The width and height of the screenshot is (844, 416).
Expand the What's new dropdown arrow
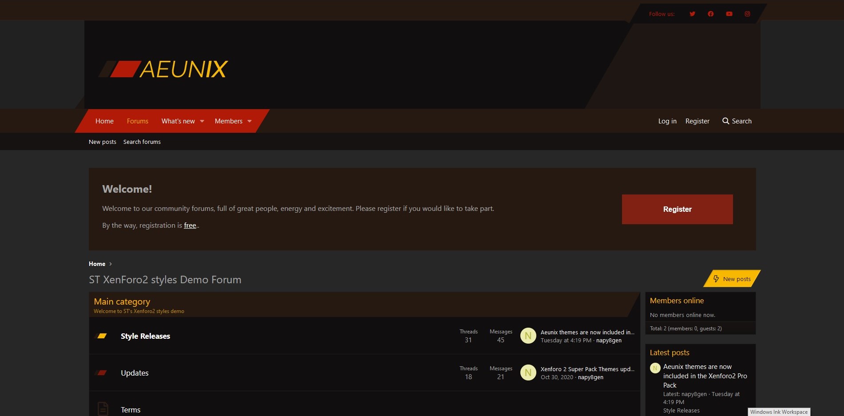coord(202,121)
